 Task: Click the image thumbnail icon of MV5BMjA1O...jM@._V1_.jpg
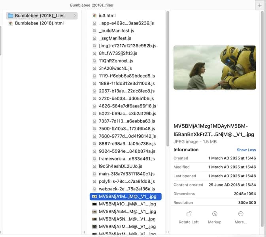(x=94, y=204)
